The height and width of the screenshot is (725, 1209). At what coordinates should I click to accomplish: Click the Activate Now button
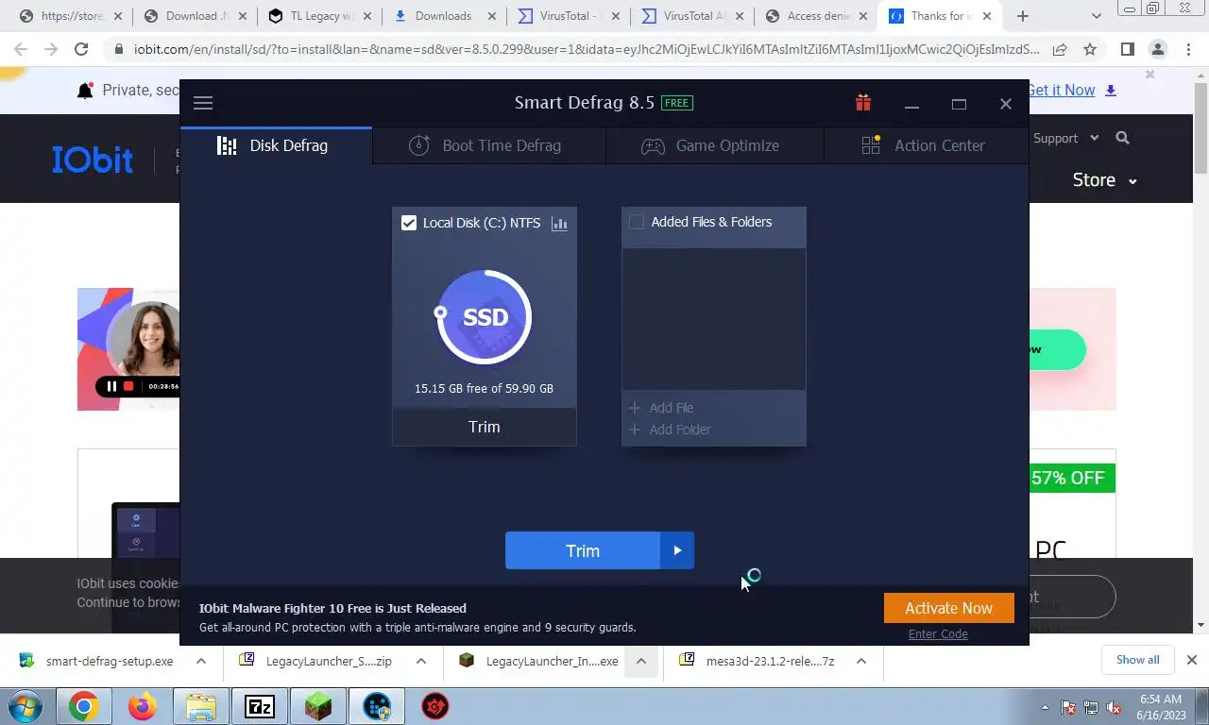coord(949,608)
